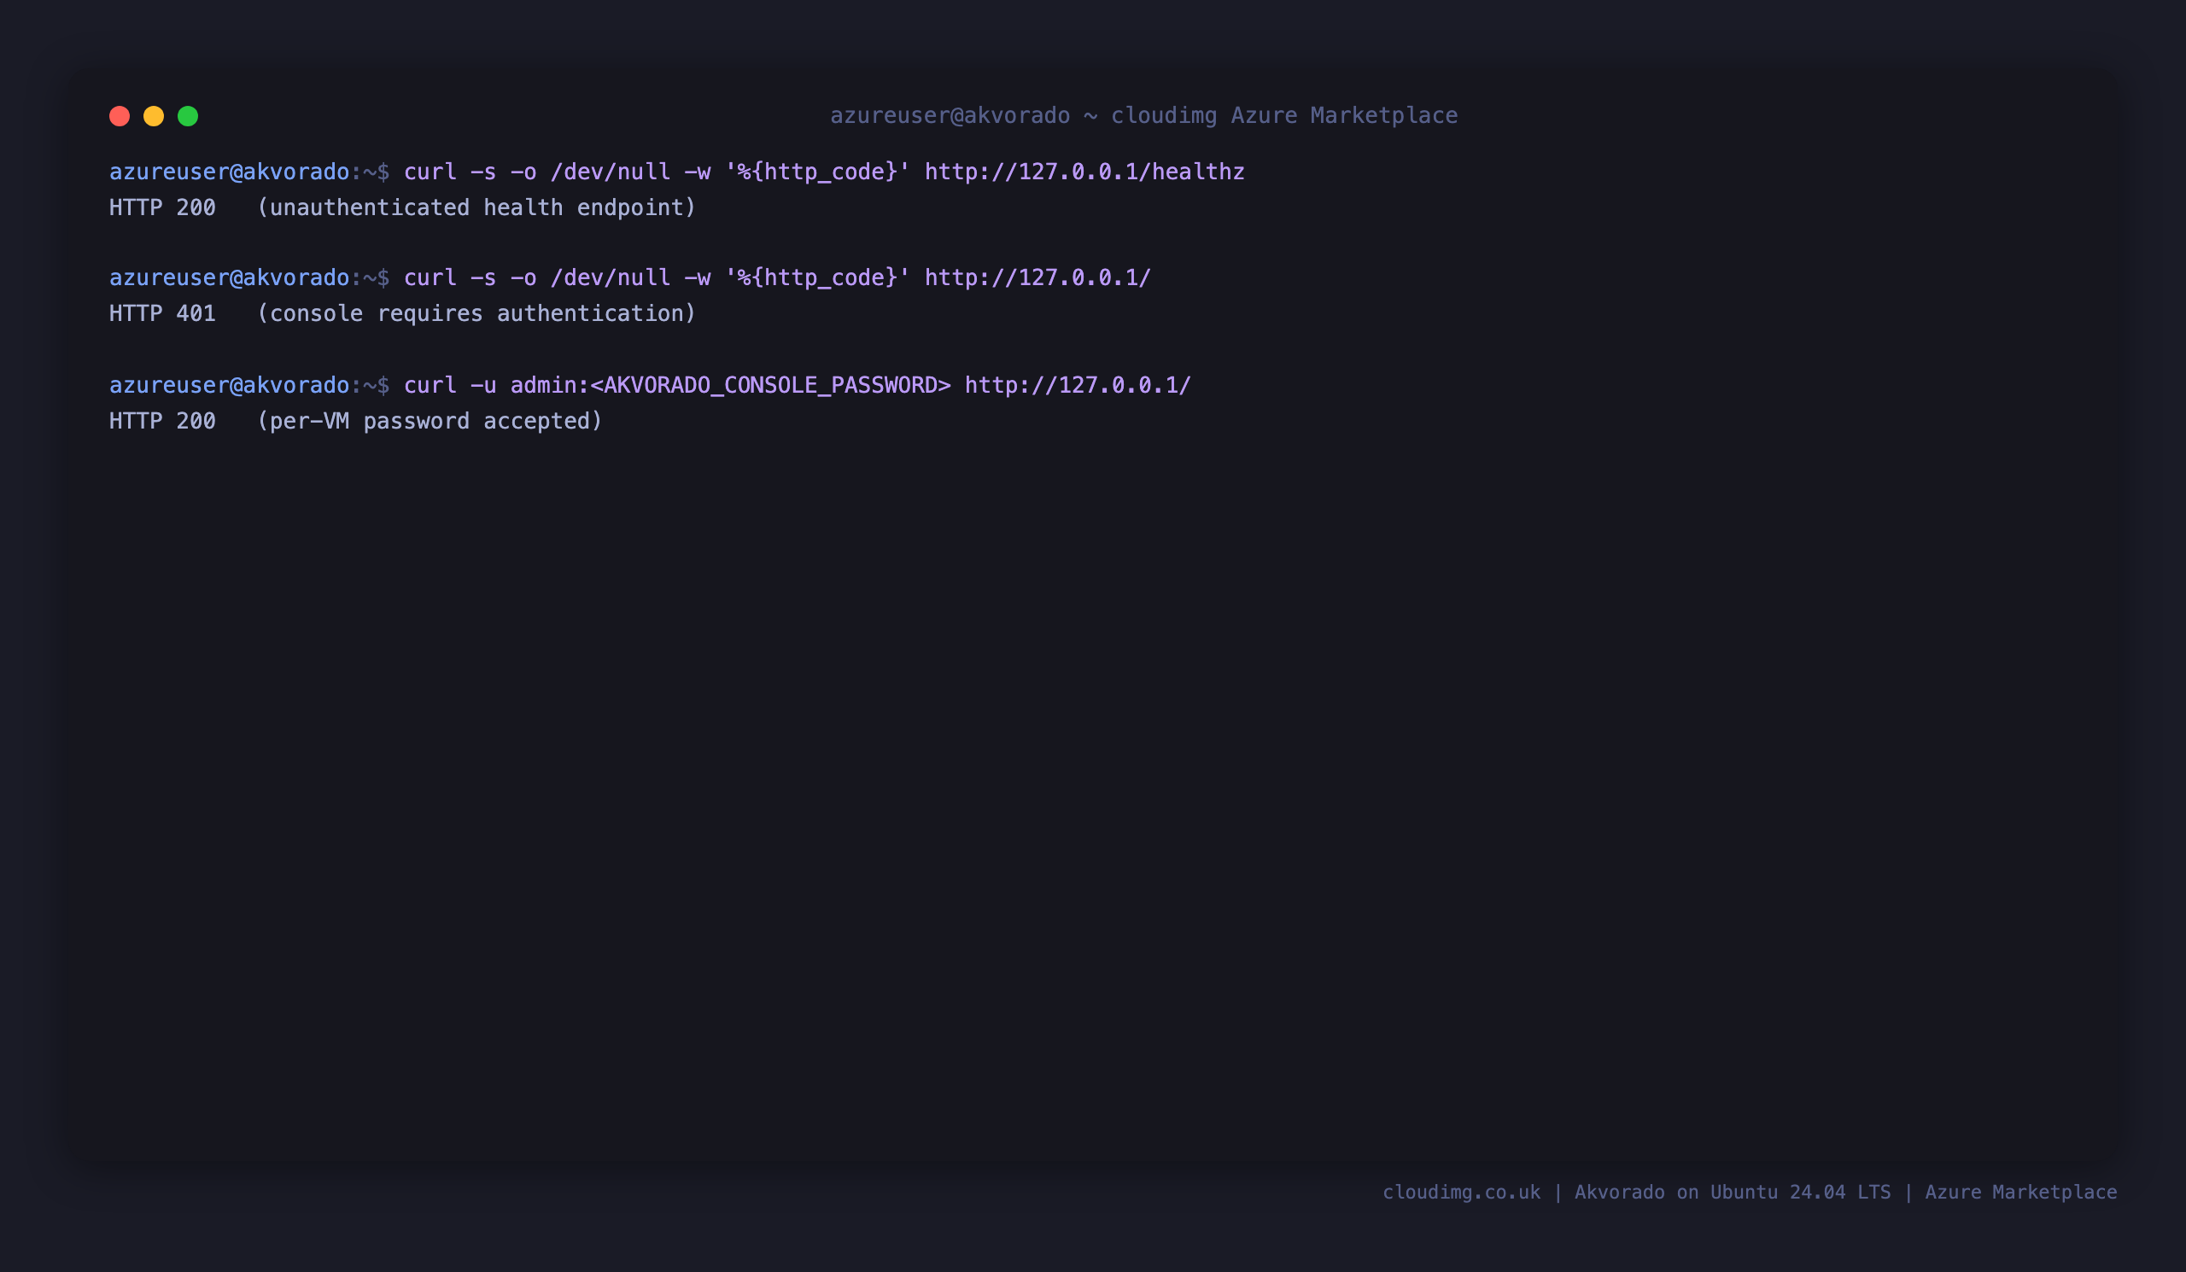
Task: Click the second prompt's '/dev/null' argument
Action: pyautogui.click(x=611, y=277)
